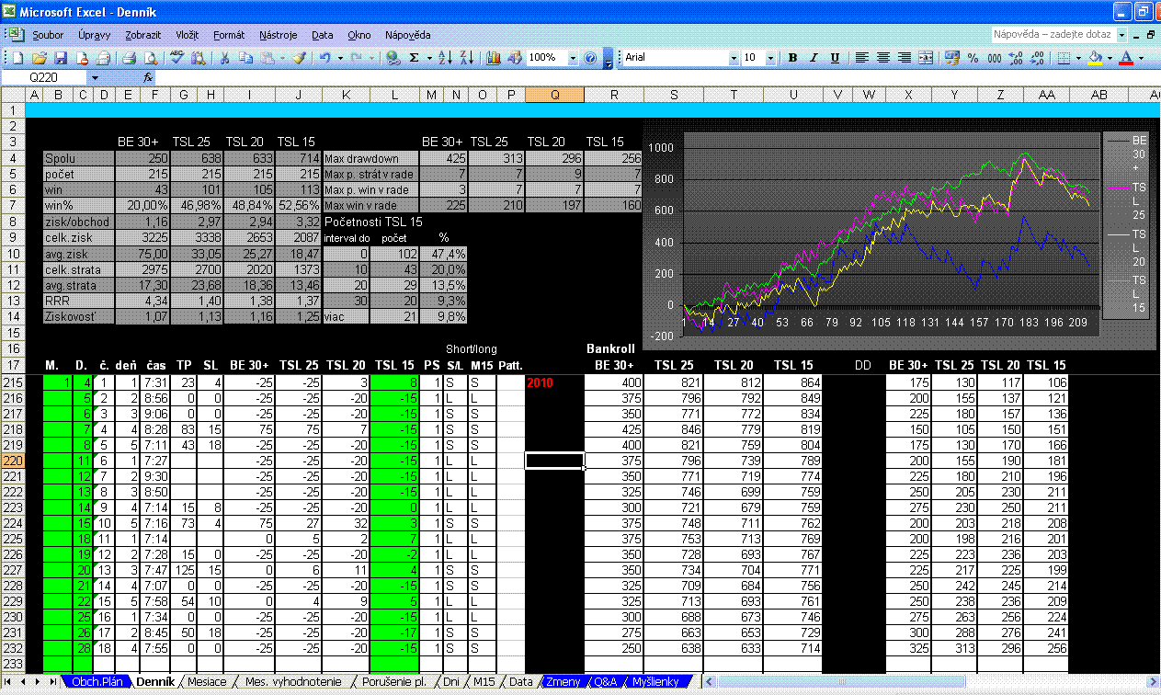Click the Open file folder icon
The width and height of the screenshot is (1161, 695).
point(39,57)
